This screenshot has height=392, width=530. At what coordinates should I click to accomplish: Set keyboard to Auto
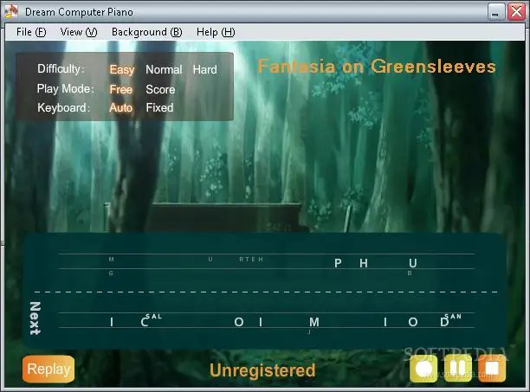[x=120, y=107]
